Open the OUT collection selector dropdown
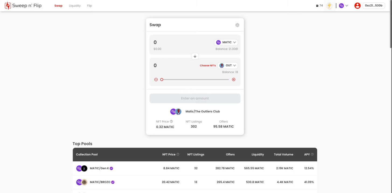This screenshot has height=193, width=392. tap(228, 65)
